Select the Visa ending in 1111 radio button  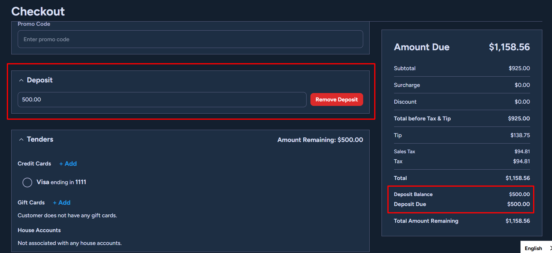pos(27,183)
